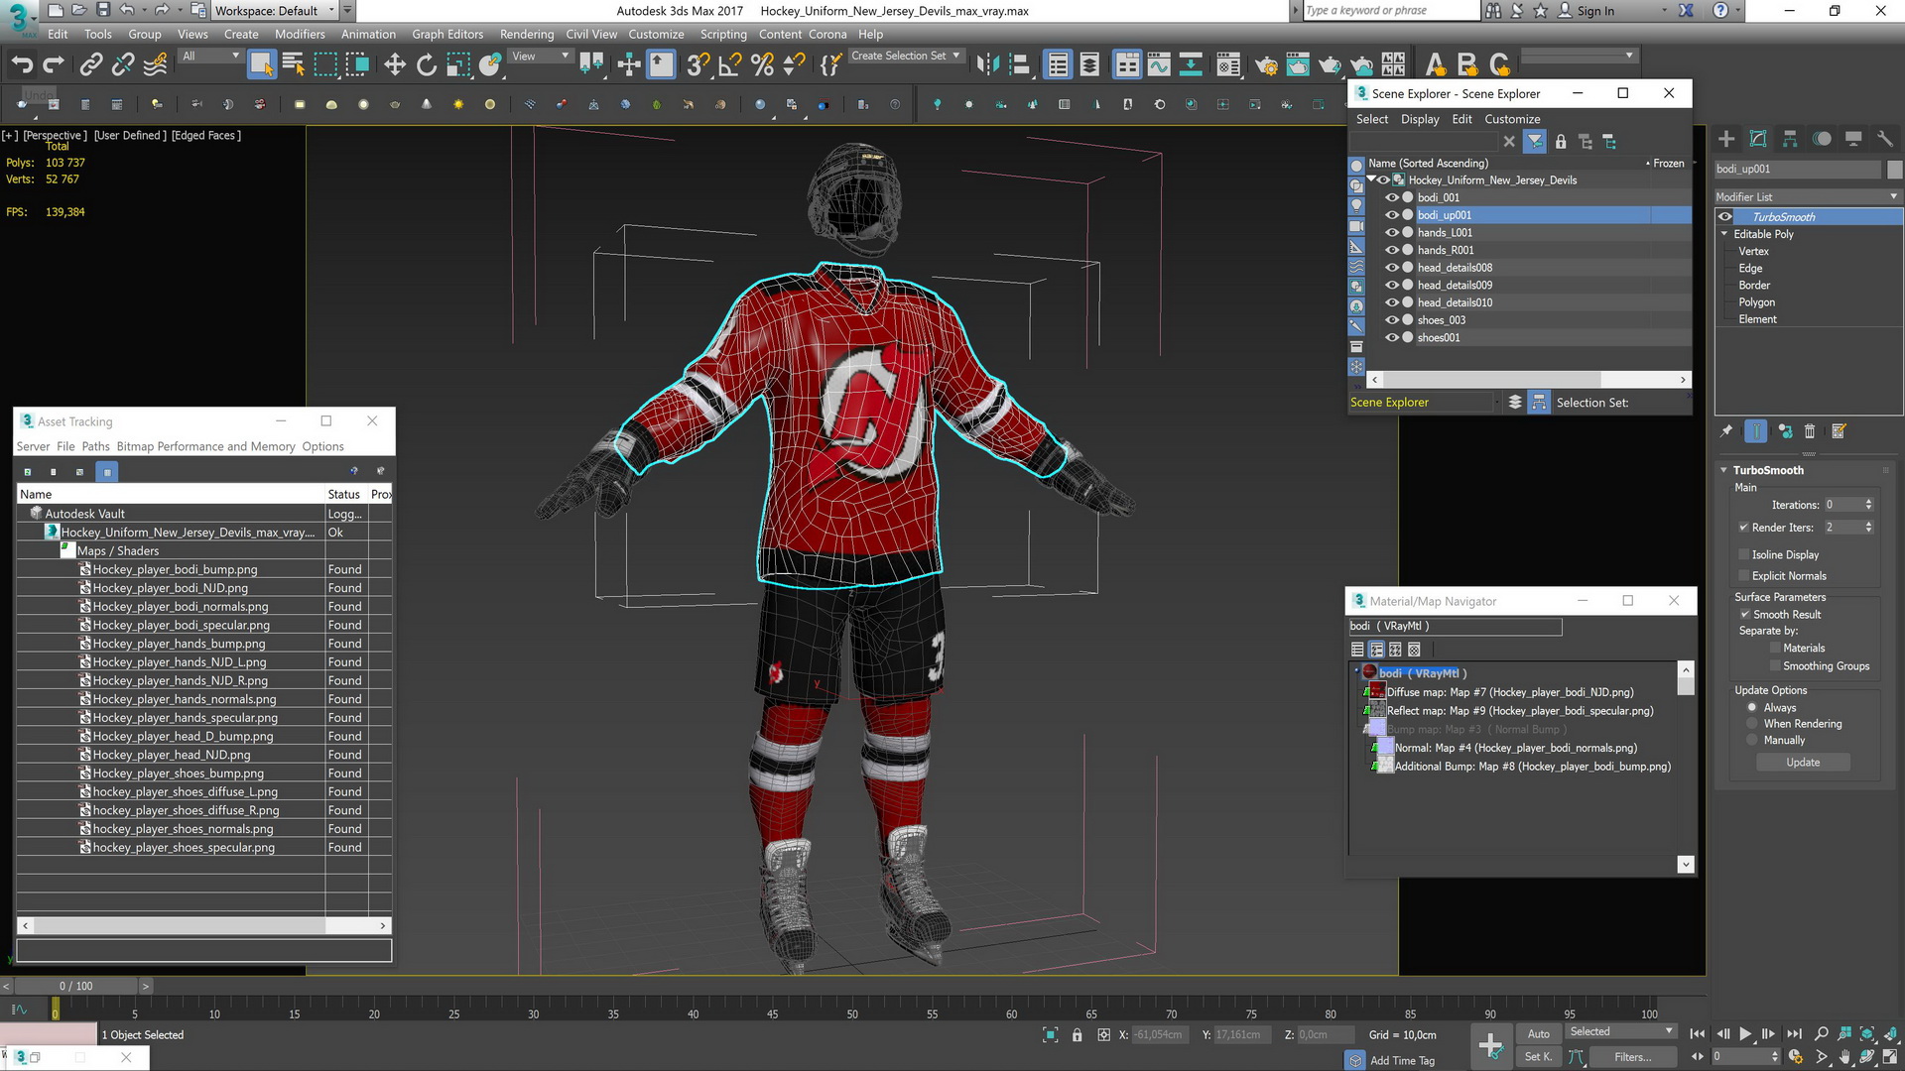Choose Rectangular Selection Region tool
Viewport: 1905px width, 1071px height.
tap(325, 65)
